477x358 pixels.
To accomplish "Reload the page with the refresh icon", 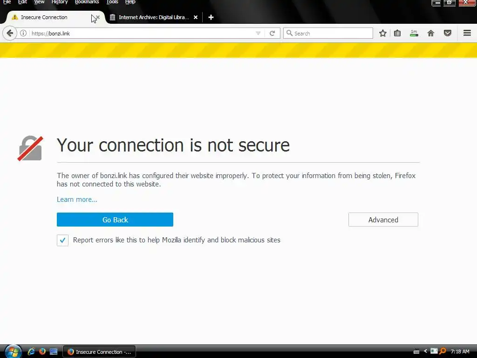I will (x=272, y=33).
